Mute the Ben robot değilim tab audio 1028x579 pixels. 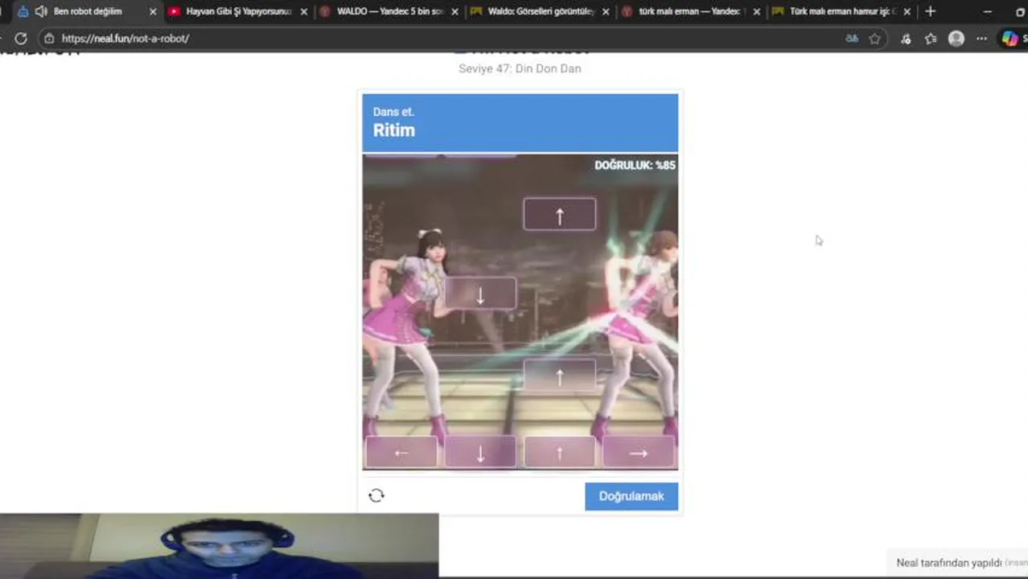pyautogui.click(x=41, y=11)
